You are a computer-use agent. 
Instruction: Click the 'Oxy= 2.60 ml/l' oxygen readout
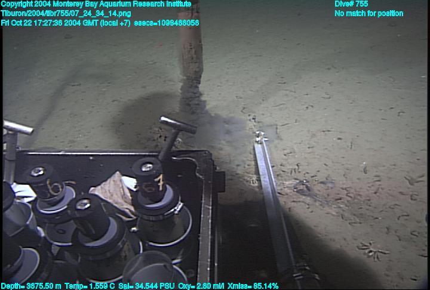coord(201,286)
